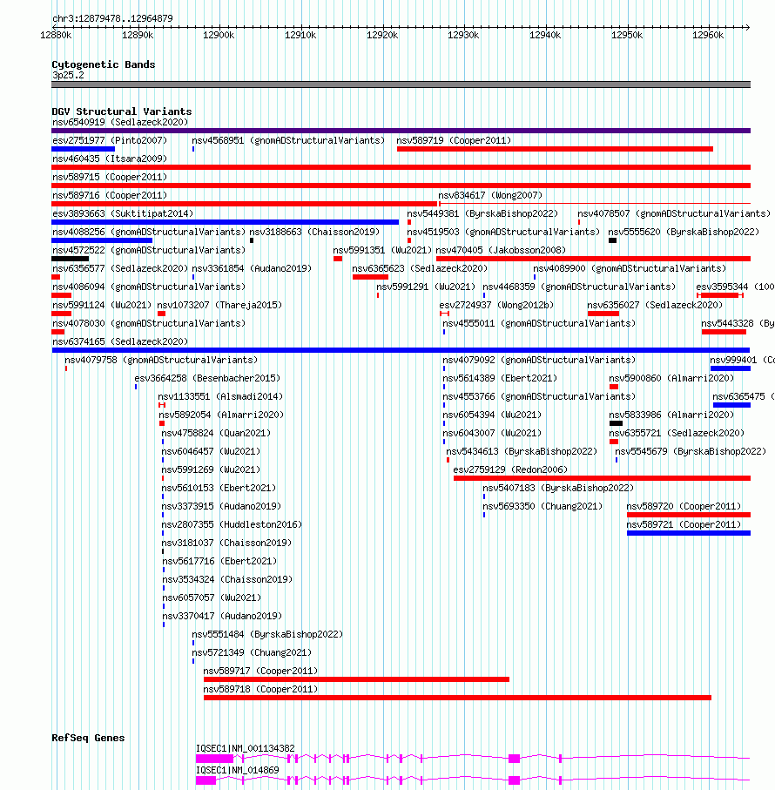This screenshot has height=790, width=775.
Task: Click the red nsv6365623 variant bar
Action: (371, 277)
